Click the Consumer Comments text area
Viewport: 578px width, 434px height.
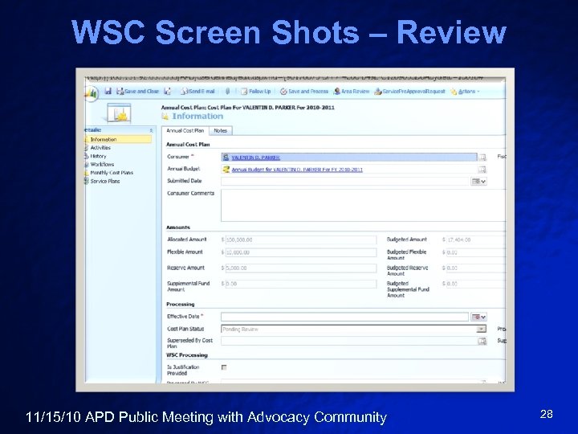363,206
